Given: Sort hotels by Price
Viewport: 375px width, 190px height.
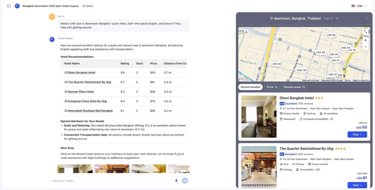Looking at the screenshot, I should (272, 87).
